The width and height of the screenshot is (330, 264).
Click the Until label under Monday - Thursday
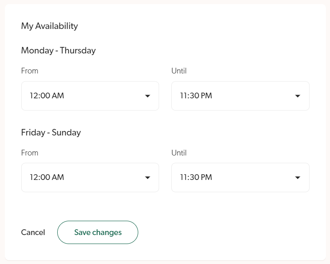coord(179,71)
